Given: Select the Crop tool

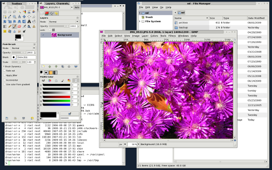Looking at the screenshot, I should click(34, 17).
